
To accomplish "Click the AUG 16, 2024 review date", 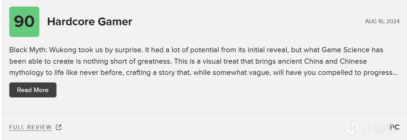I will [x=382, y=21].
